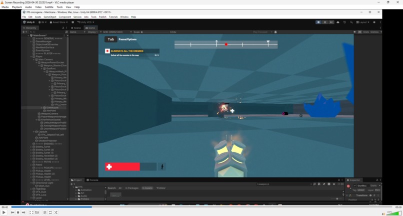Skip to next media in VLC
The image size is (403, 216).
tap(23, 213)
